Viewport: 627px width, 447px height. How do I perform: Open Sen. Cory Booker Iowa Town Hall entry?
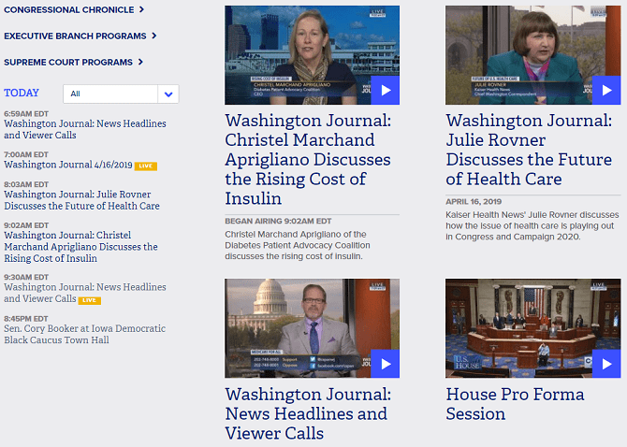[x=84, y=335]
